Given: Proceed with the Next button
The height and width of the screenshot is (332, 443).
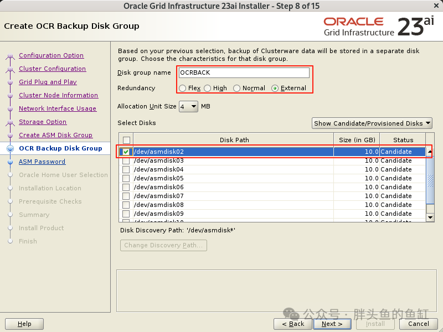Looking at the screenshot, I should [332, 324].
